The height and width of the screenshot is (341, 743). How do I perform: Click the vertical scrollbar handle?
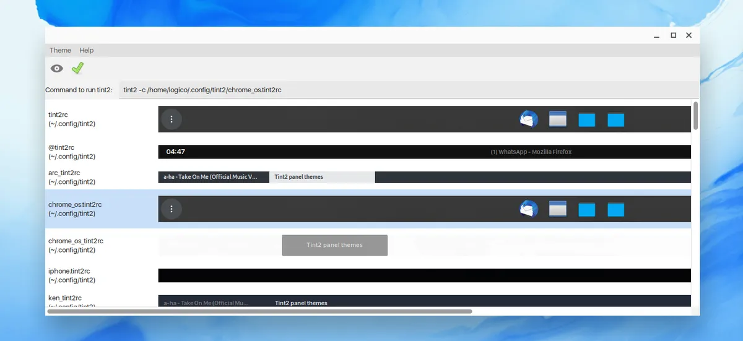tap(696, 116)
